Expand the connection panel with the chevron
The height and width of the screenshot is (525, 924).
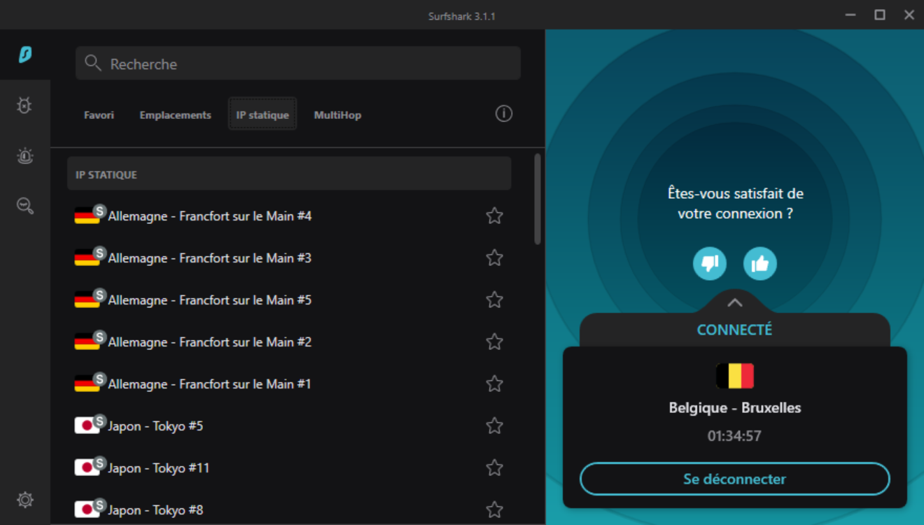pyautogui.click(x=734, y=302)
